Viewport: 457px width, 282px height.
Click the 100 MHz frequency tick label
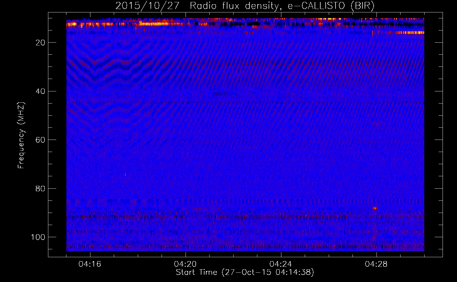tap(38, 237)
